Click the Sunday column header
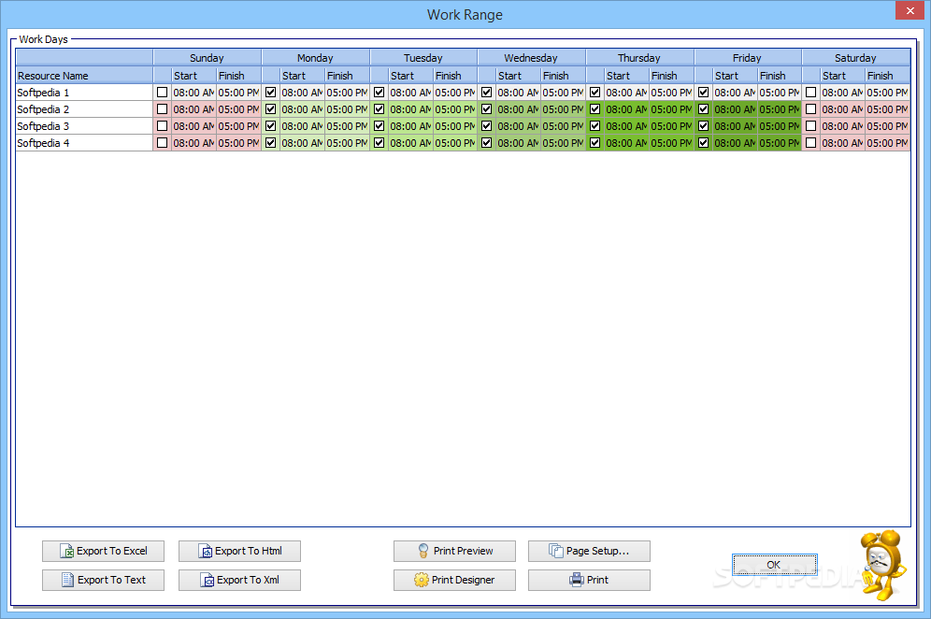 (208, 58)
